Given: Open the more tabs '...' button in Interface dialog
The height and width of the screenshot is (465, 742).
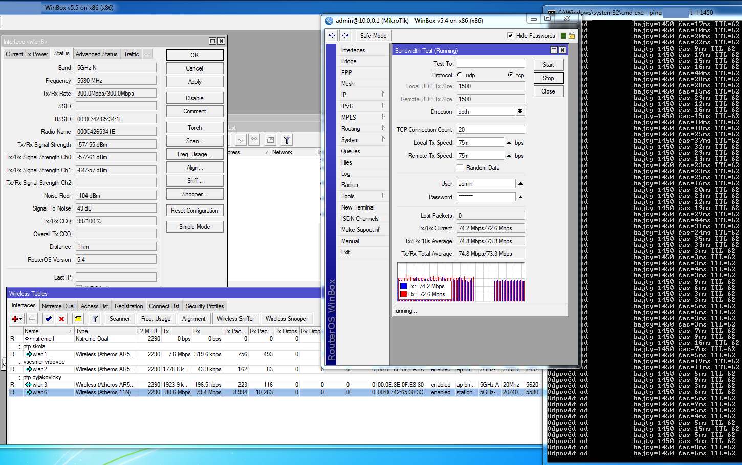Looking at the screenshot, I should click(147, 54).
